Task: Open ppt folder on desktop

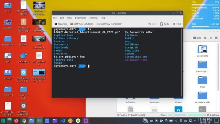Action: (8, 58)
